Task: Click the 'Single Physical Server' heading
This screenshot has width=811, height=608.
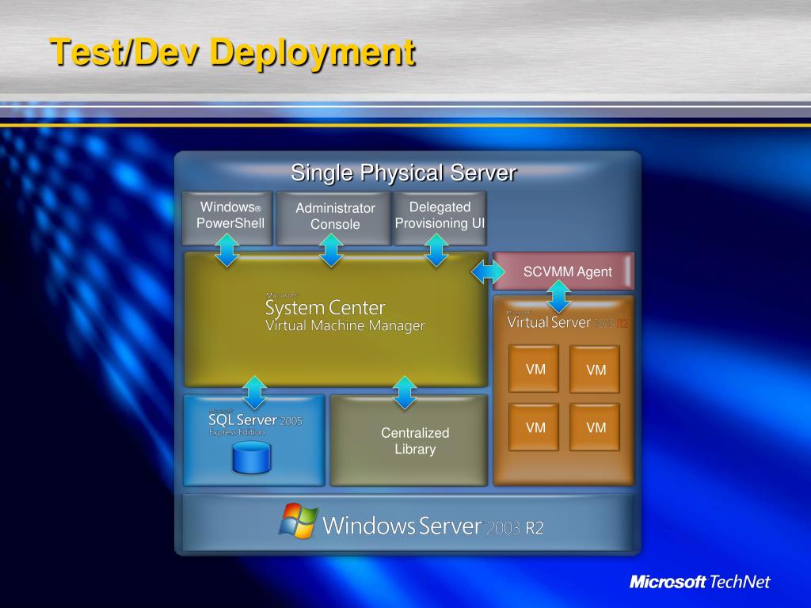Action: point(403,173)
